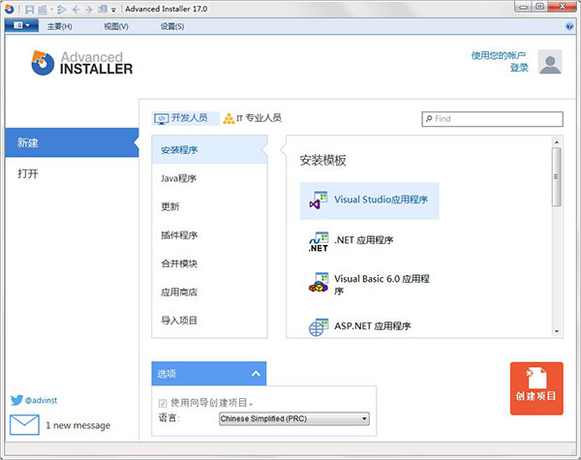The width and height of the screenshot is (581, 460).
Task: Select the ASP.NET application template icon
Action: (x=318, y=327)
